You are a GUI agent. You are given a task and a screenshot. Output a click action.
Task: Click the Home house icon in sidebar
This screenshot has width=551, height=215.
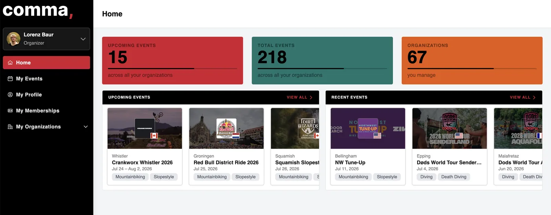(x=10, y=63)
